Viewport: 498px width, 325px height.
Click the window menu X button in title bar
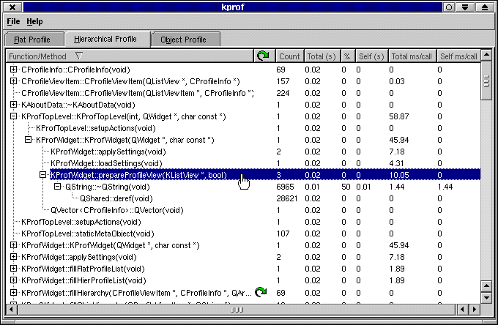[12, 7]
